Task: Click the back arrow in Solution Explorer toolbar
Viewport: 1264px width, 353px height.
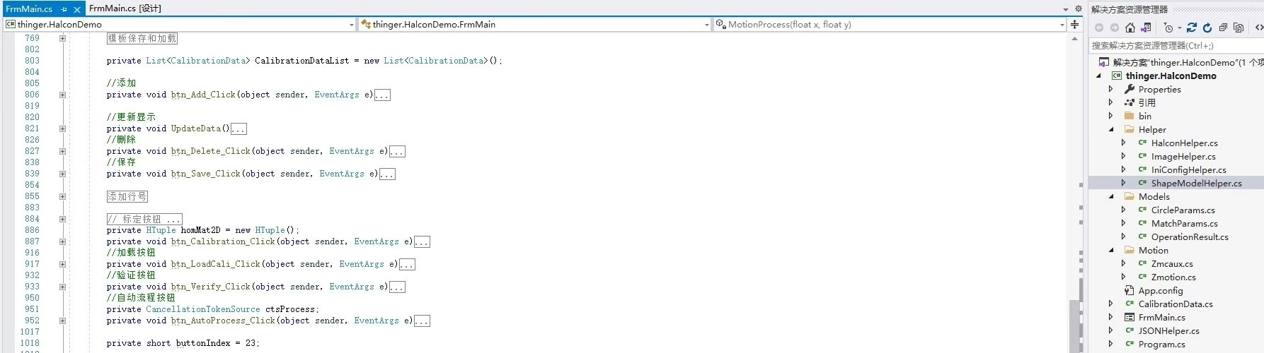Action: [1099, 28]
